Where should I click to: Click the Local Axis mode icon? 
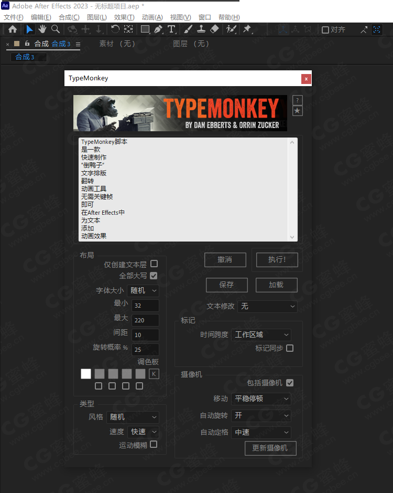click(283, 29)
